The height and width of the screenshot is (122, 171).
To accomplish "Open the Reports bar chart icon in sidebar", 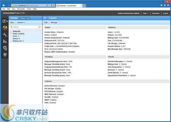I will [x=5, y=41].
